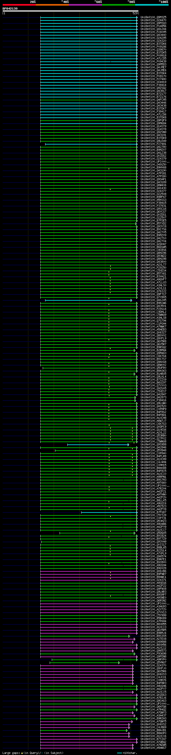Select the UniRef100_Q42873 label
The image size is (171, 755).
click(x=153, y=397)
